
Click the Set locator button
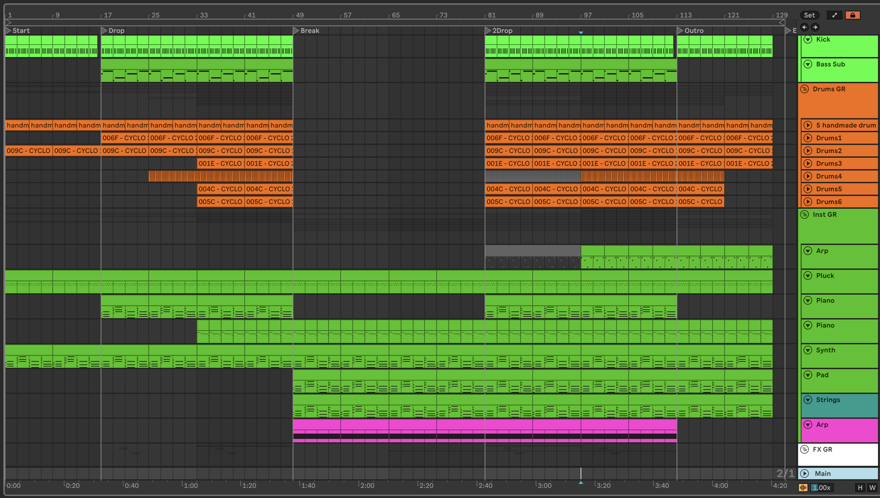[x=809, y=15]
